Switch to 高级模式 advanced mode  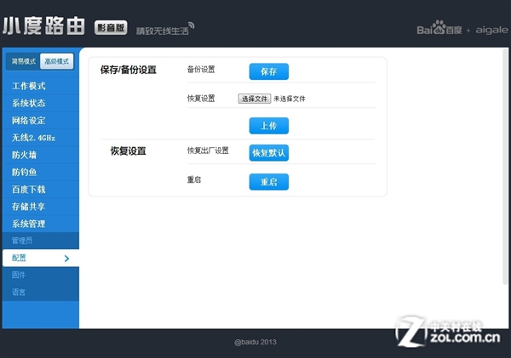point(57,61)
